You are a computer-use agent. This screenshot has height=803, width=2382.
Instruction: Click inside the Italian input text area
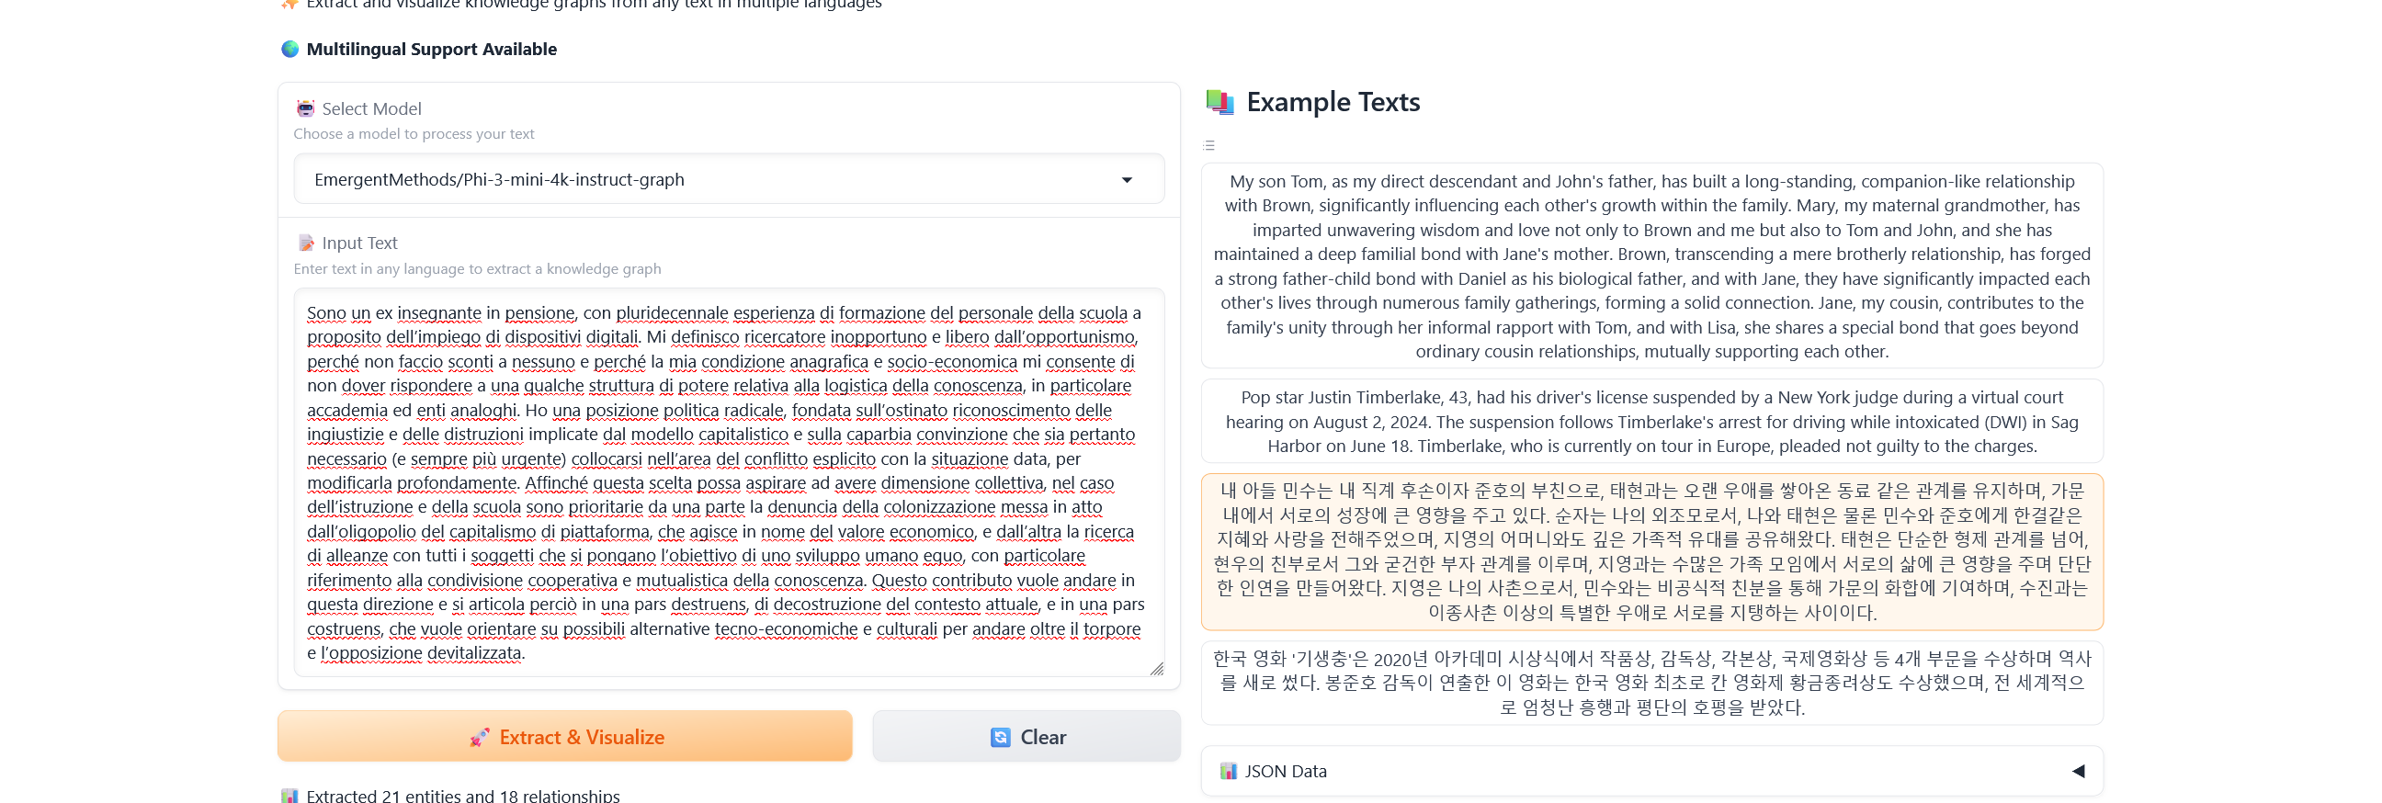tap(727, 482)
